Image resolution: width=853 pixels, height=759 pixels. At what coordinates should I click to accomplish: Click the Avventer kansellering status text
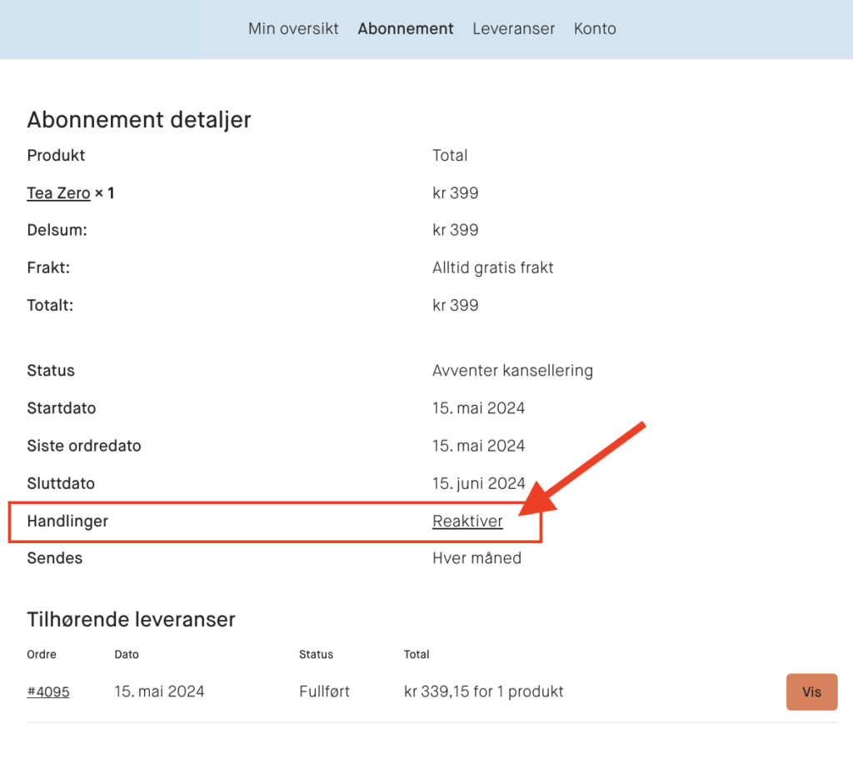click(x=512, y=371)
